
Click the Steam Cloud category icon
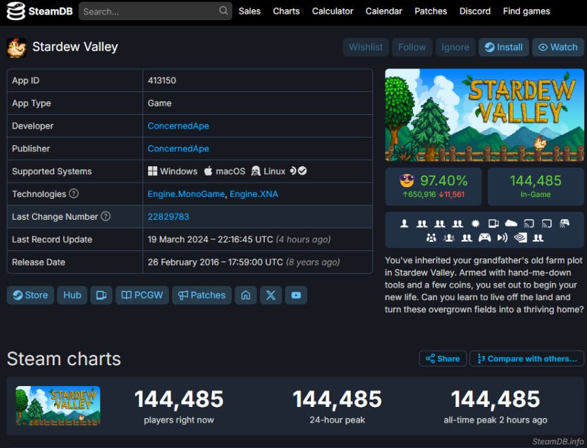511,223
